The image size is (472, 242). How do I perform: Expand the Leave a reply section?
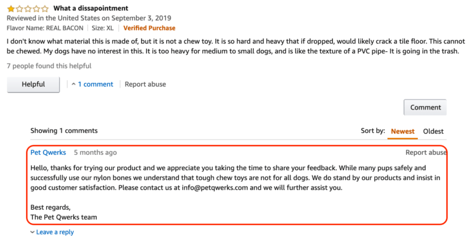[55, 232]
